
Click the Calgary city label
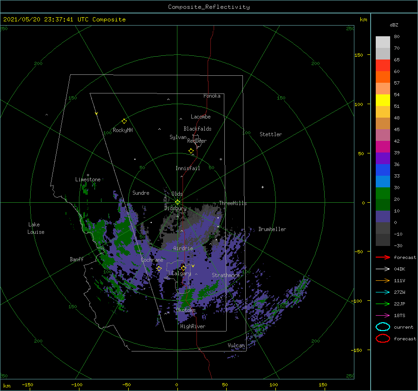(181, 273)
